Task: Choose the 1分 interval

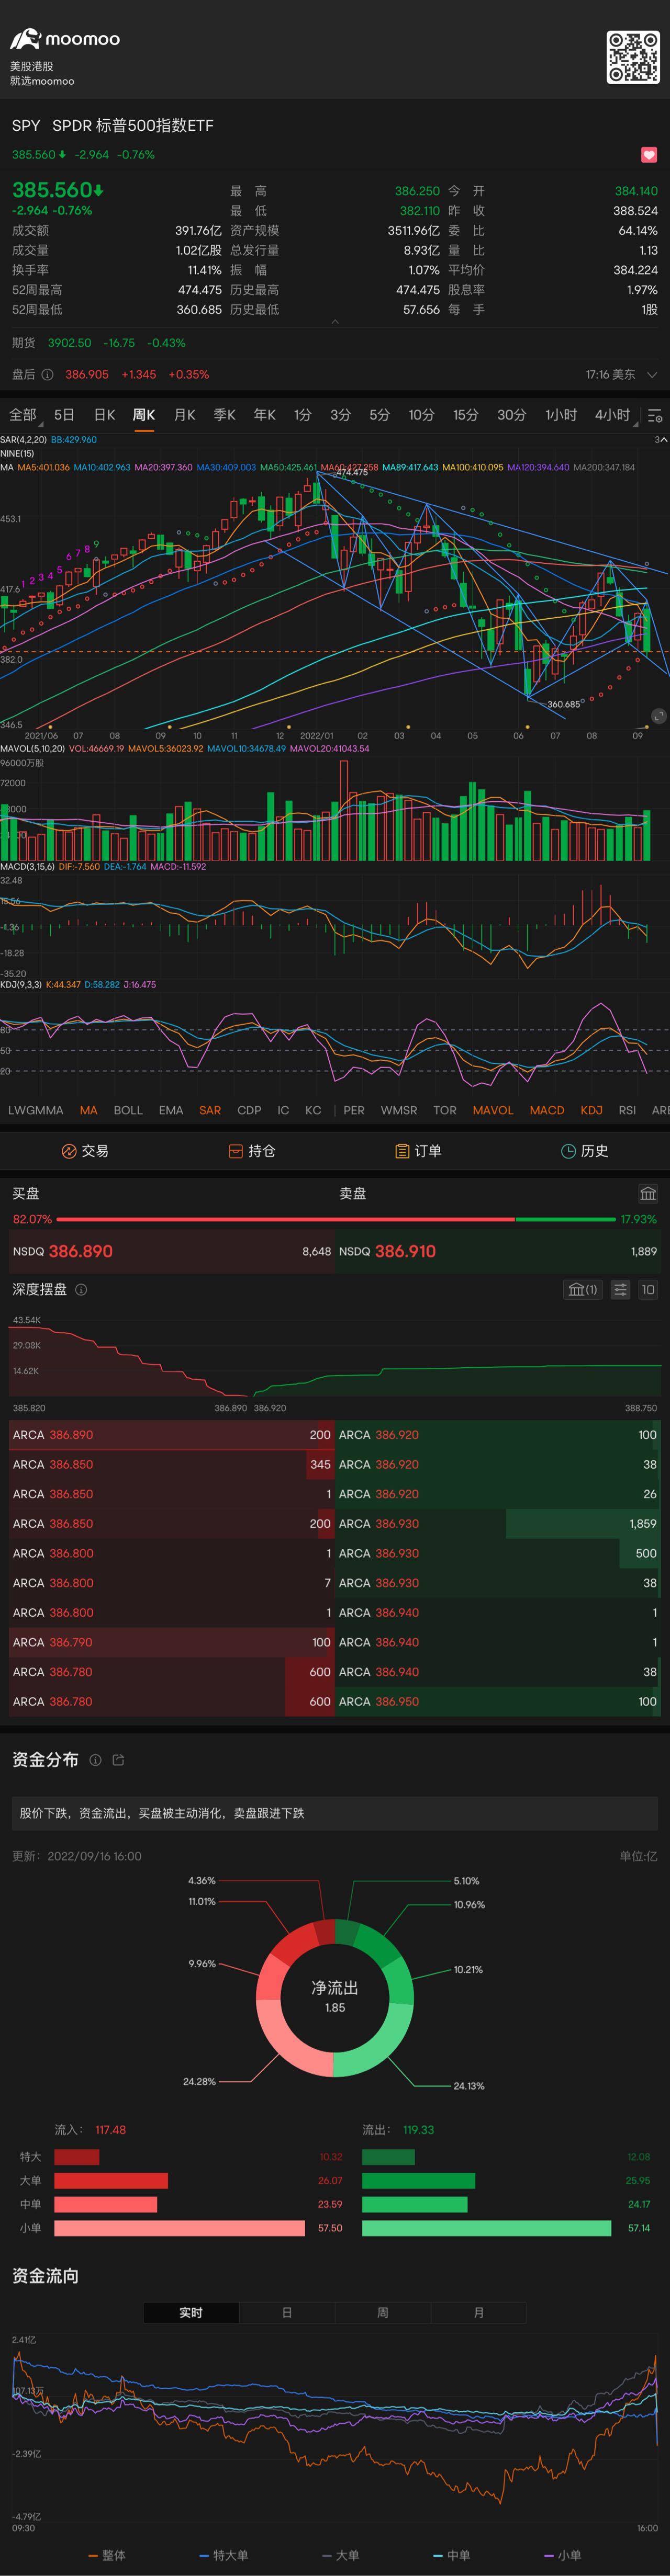Action: click(x=303, y=415)
